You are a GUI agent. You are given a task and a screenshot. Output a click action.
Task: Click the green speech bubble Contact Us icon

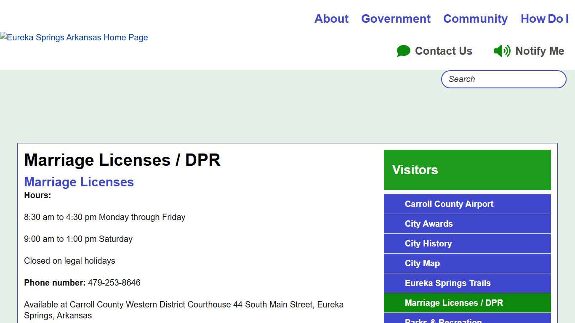click(403, 51)
